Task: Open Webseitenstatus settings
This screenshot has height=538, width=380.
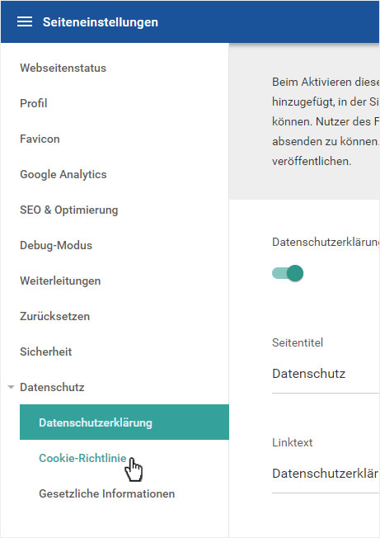Action: tap(63, 68)
